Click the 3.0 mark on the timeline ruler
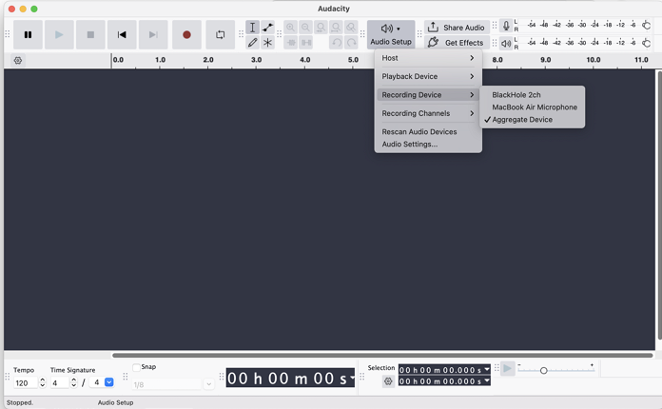Viewport: 662px width, 409px height. (256, 60)
